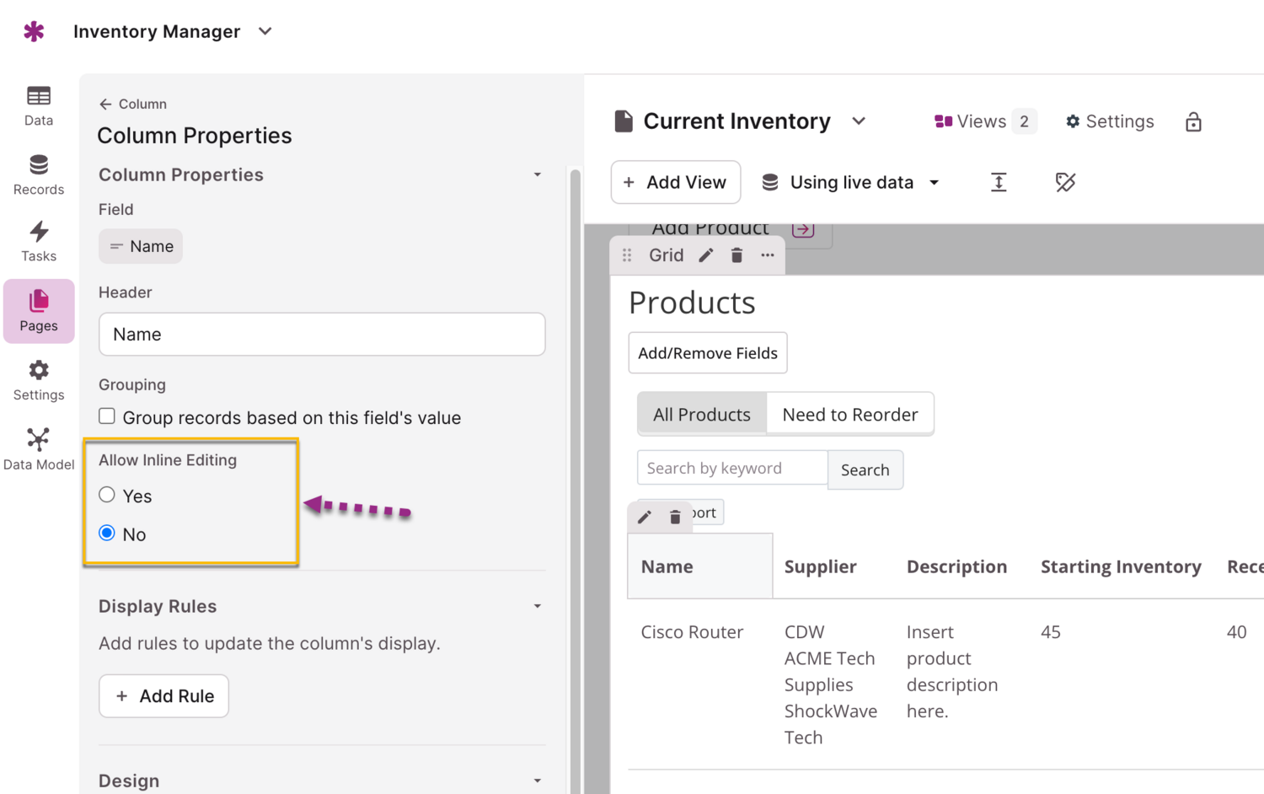Open Tasks lightning bolt icon

39,232
